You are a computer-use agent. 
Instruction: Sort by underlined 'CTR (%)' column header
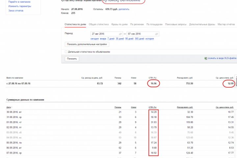[153, 107]
